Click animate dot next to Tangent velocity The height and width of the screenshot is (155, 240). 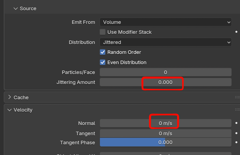[236, 133]
